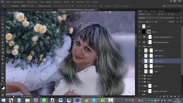Hide Hue/Saturation 1 adjustment layer
This screenshot has height=103, width=183.
140,37
